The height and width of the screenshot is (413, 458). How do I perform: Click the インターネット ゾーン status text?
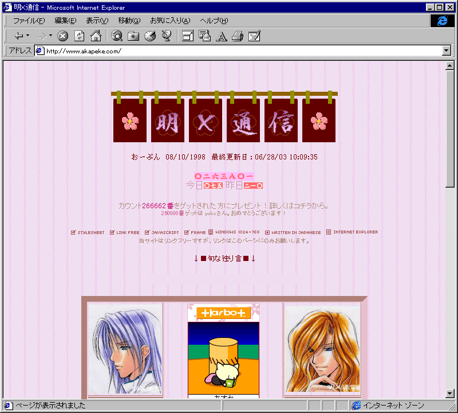coord(393,406)
